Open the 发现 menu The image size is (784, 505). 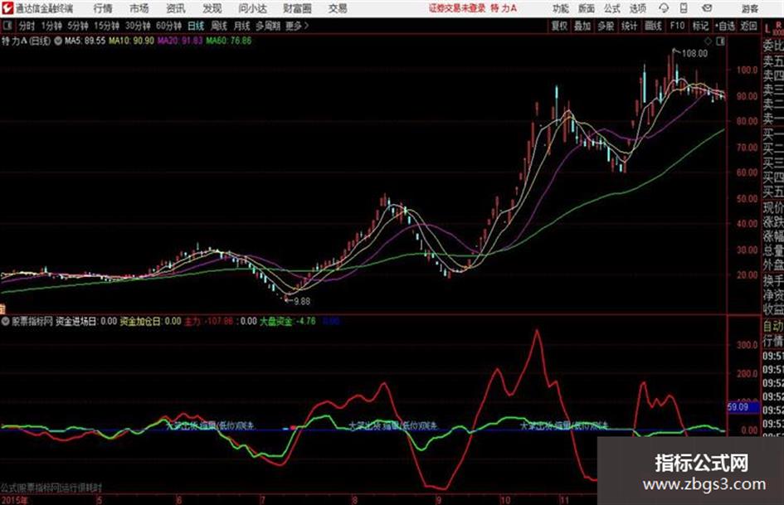(212, 8)
